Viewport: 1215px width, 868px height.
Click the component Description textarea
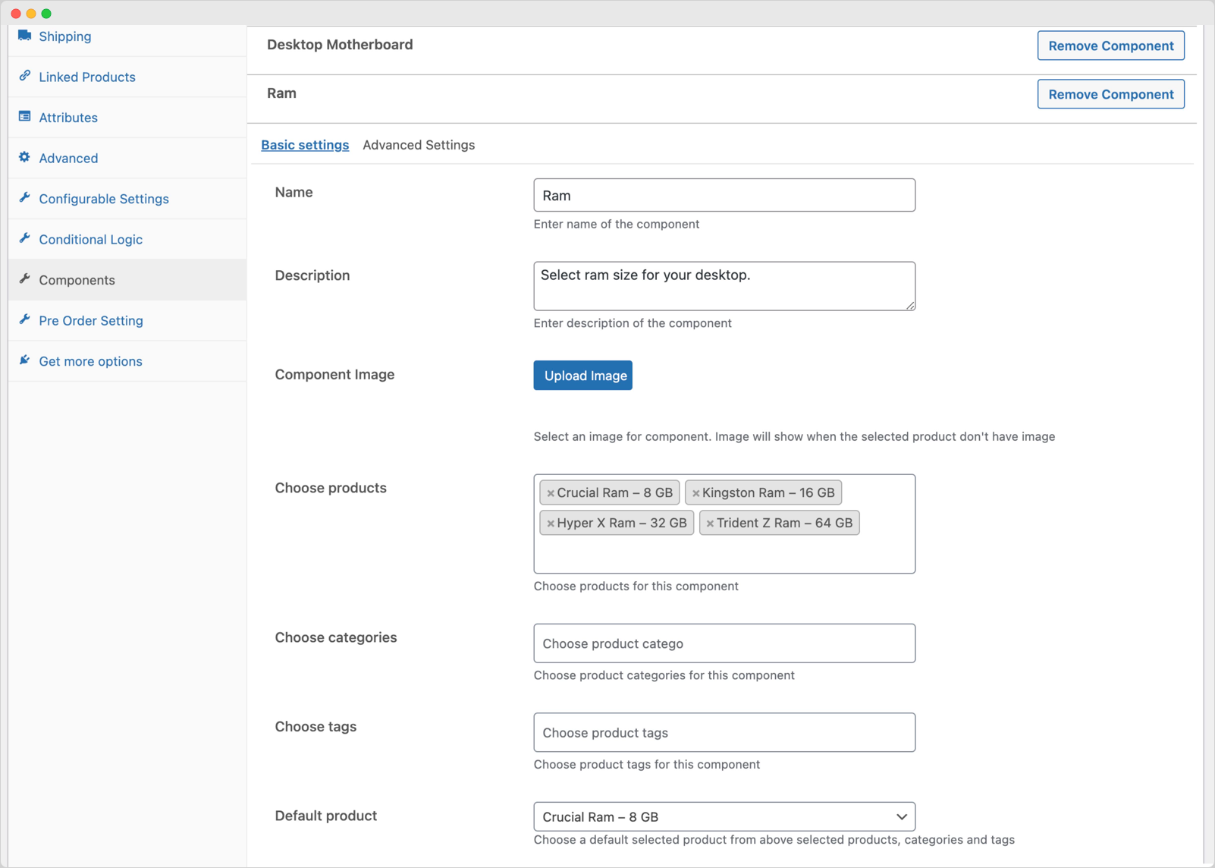[724, 286]
